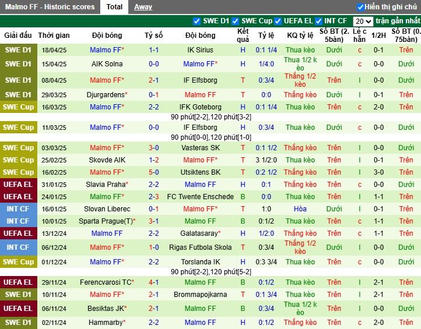Viewport: 421px width, 329px height.
Task: Open Torslanda IK team link
Action: click(x=201, y=261)
